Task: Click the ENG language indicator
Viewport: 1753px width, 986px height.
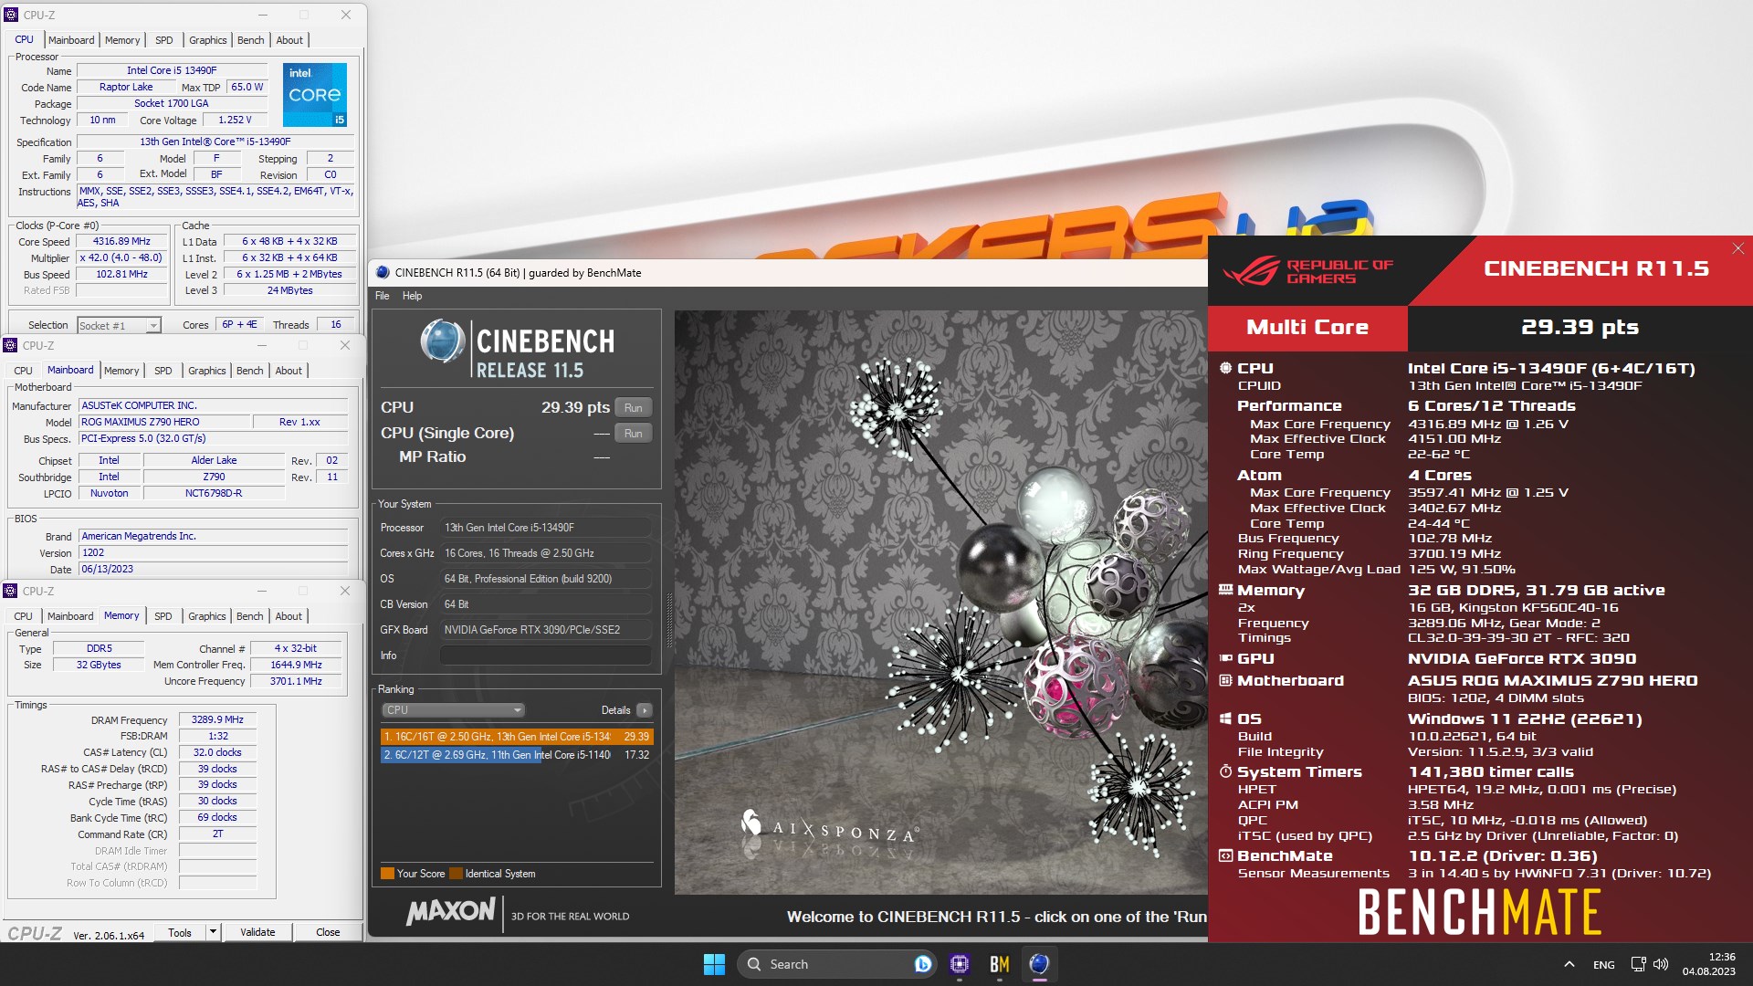Action: point(1603,965)
